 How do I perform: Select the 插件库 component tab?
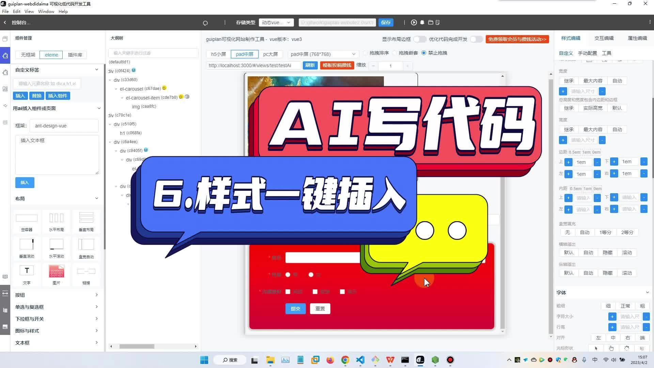(x=75, y=55)
